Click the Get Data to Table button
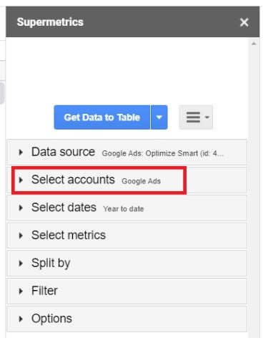 [102, 117]
